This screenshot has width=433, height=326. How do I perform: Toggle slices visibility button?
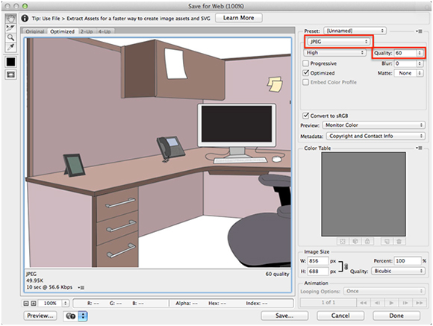click(x=10, y=75)
